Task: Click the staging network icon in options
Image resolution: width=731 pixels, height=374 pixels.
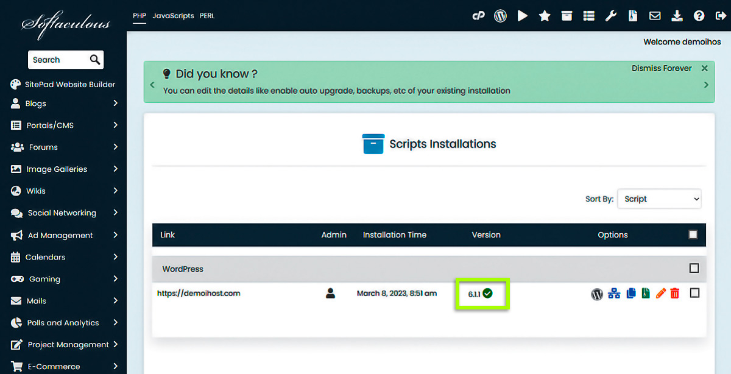Action: coord(614,294)
